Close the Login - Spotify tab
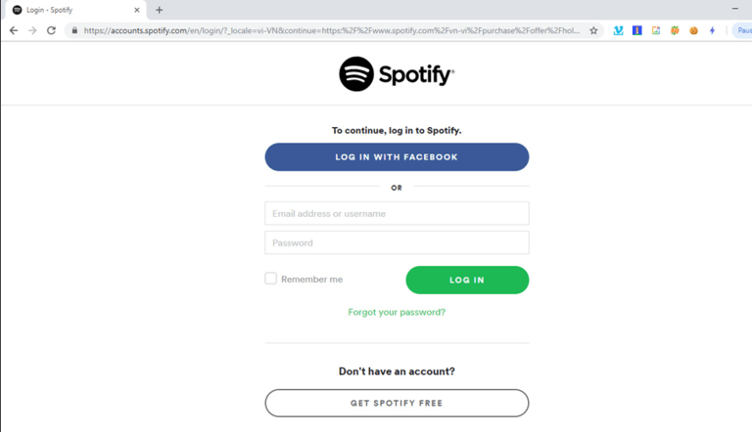752x432 pixels. pos(137,10)
